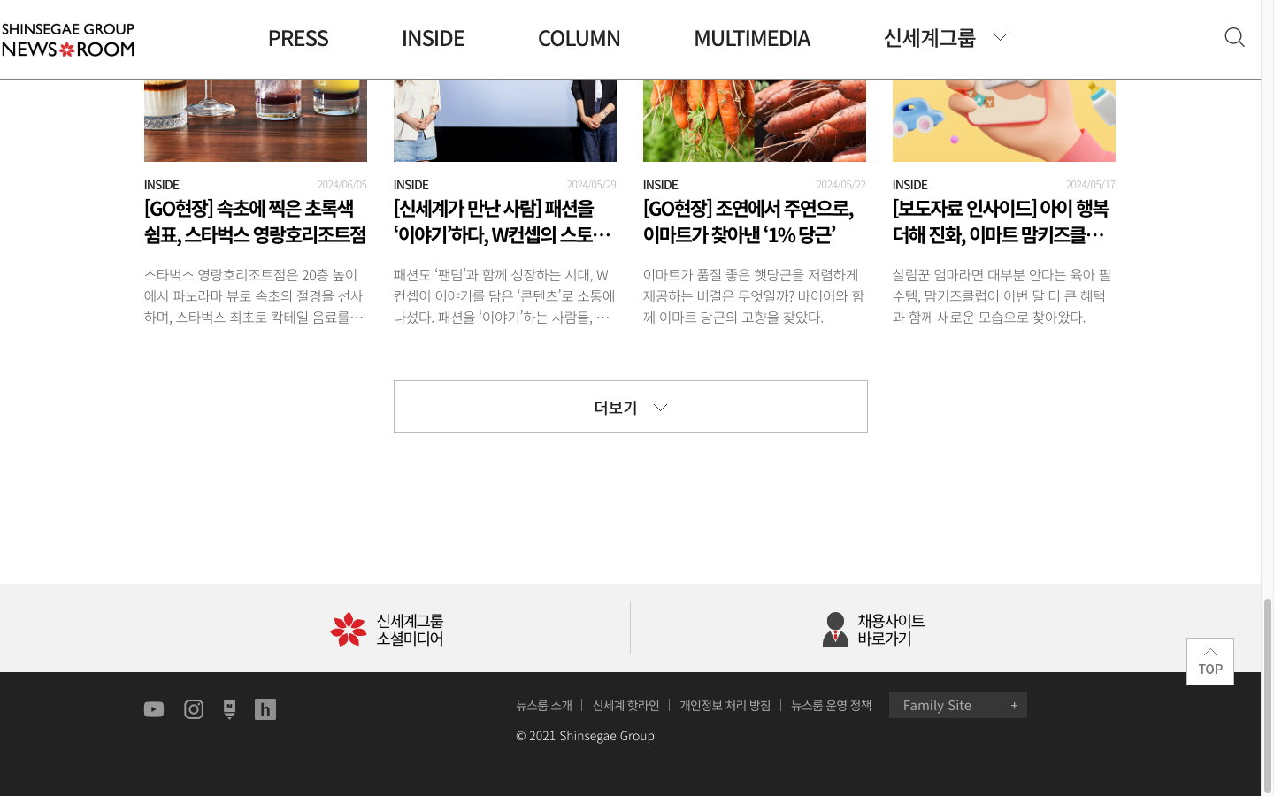The image size is (1274, 796).
Task: Open the carrot article thumbnail
Action: [x=754, y=120]
